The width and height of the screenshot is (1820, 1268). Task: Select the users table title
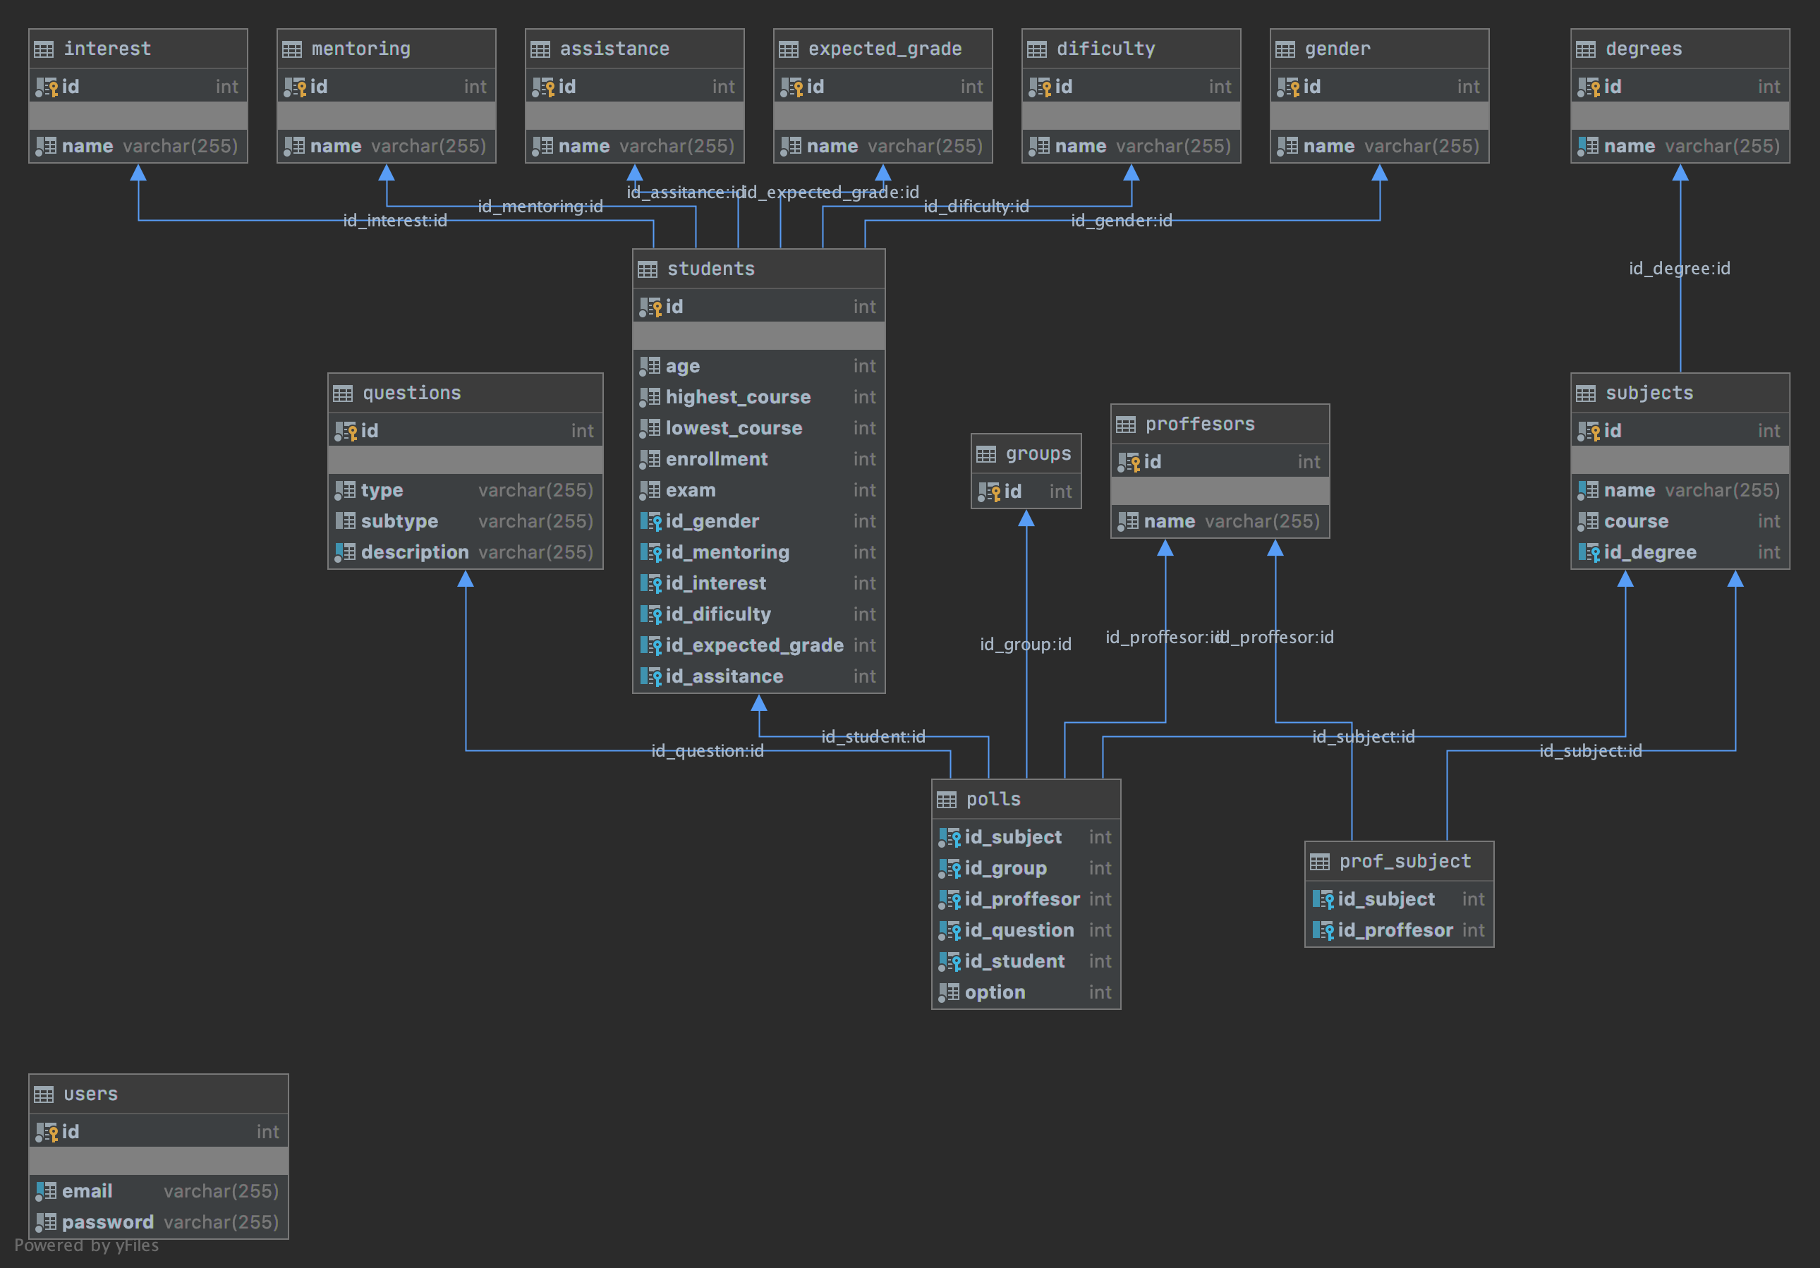pyautogui.click(x=90, y=1095)
